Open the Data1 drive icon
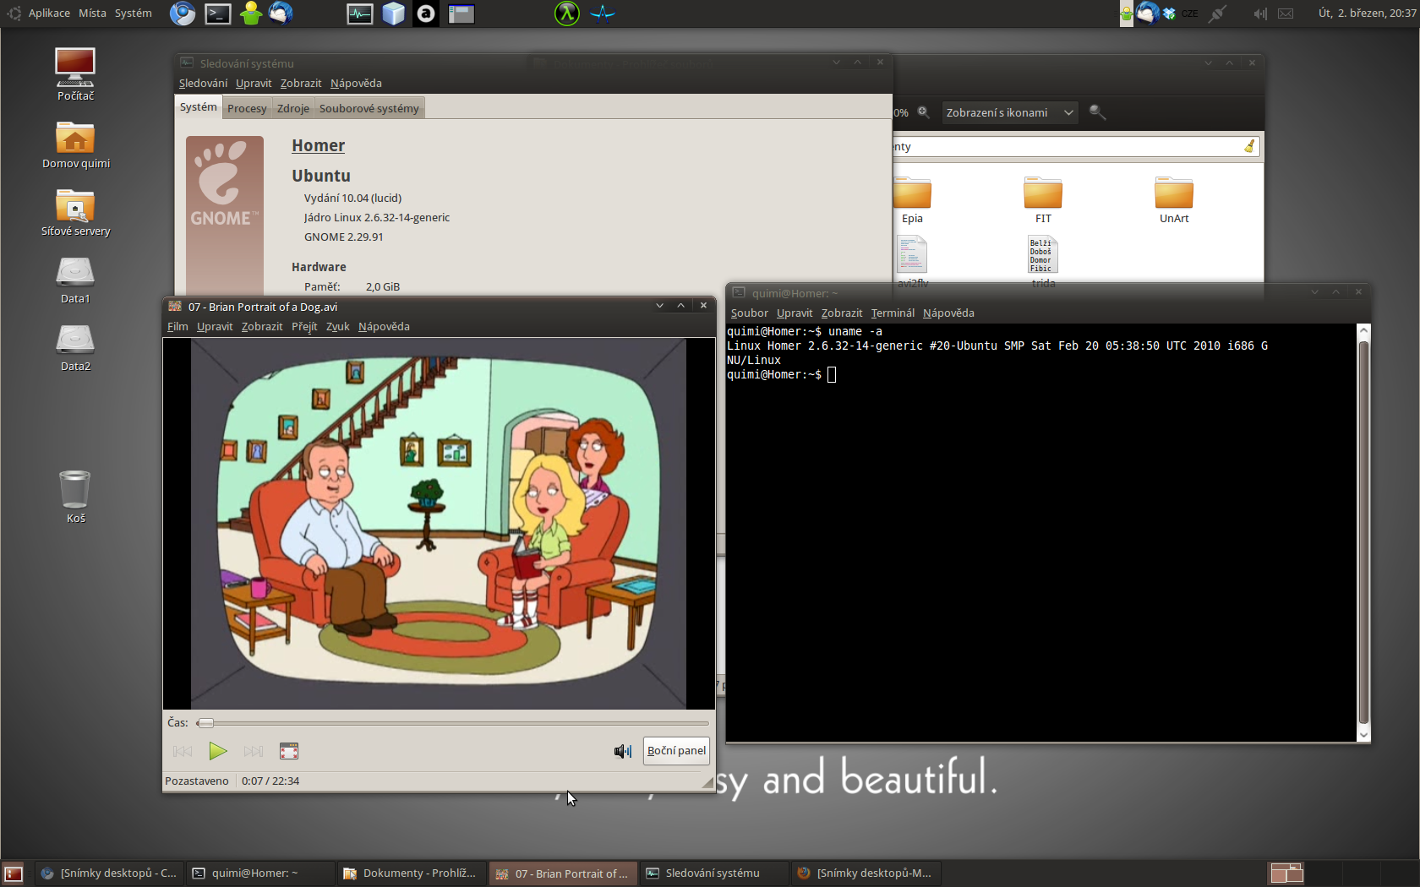1420x887 pixels. click(x=75, y=280)
